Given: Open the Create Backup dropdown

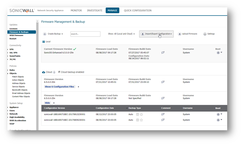Looking at the screenshot, I should (x=55, y=34).
